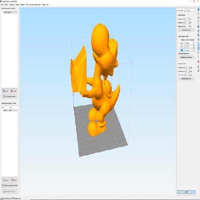Open the Edit menu

(x=6, y=4)
